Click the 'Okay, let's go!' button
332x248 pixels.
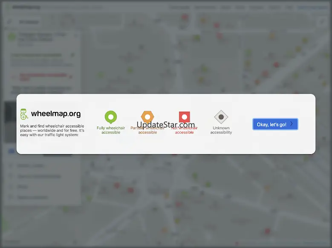[x=275, y=124]
